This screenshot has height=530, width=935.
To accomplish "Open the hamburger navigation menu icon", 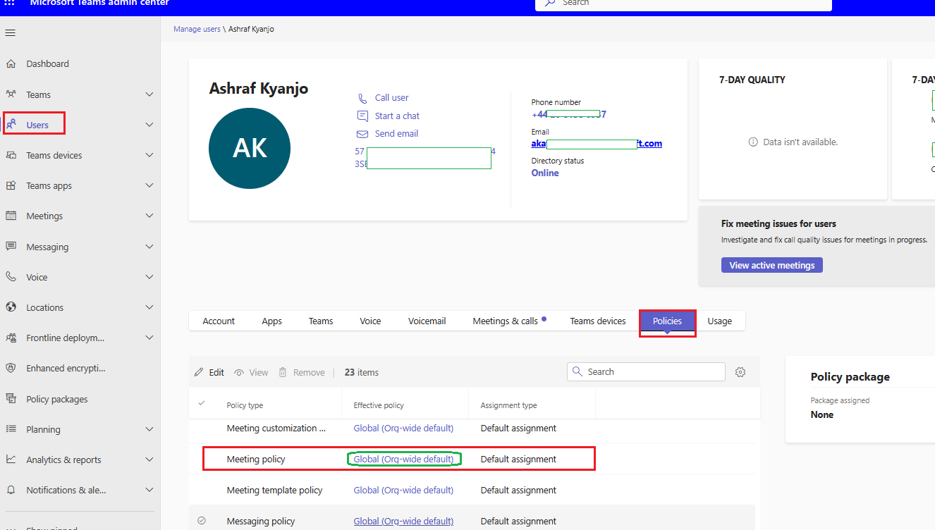I will click(x=10, y=32).
